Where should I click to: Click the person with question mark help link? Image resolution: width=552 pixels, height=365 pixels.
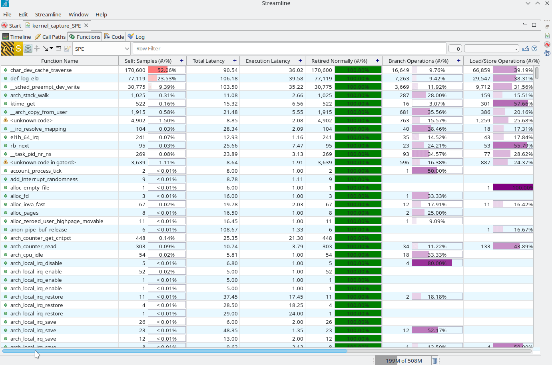[547, 53]
